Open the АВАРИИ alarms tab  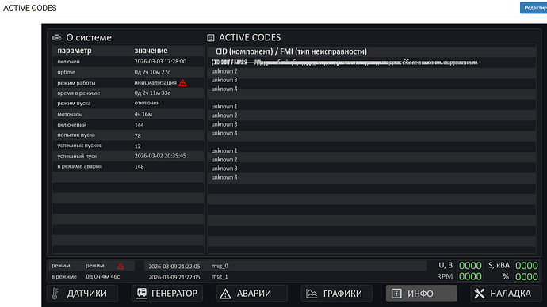pos(252,294)
